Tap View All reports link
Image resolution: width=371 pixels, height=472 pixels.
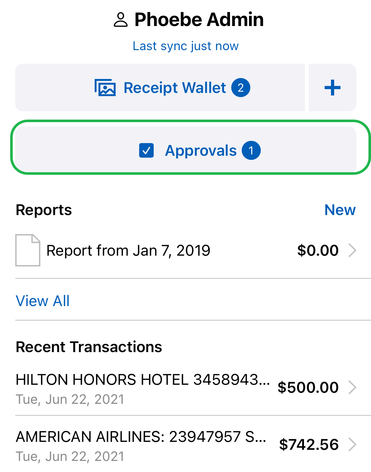[43, 301]
